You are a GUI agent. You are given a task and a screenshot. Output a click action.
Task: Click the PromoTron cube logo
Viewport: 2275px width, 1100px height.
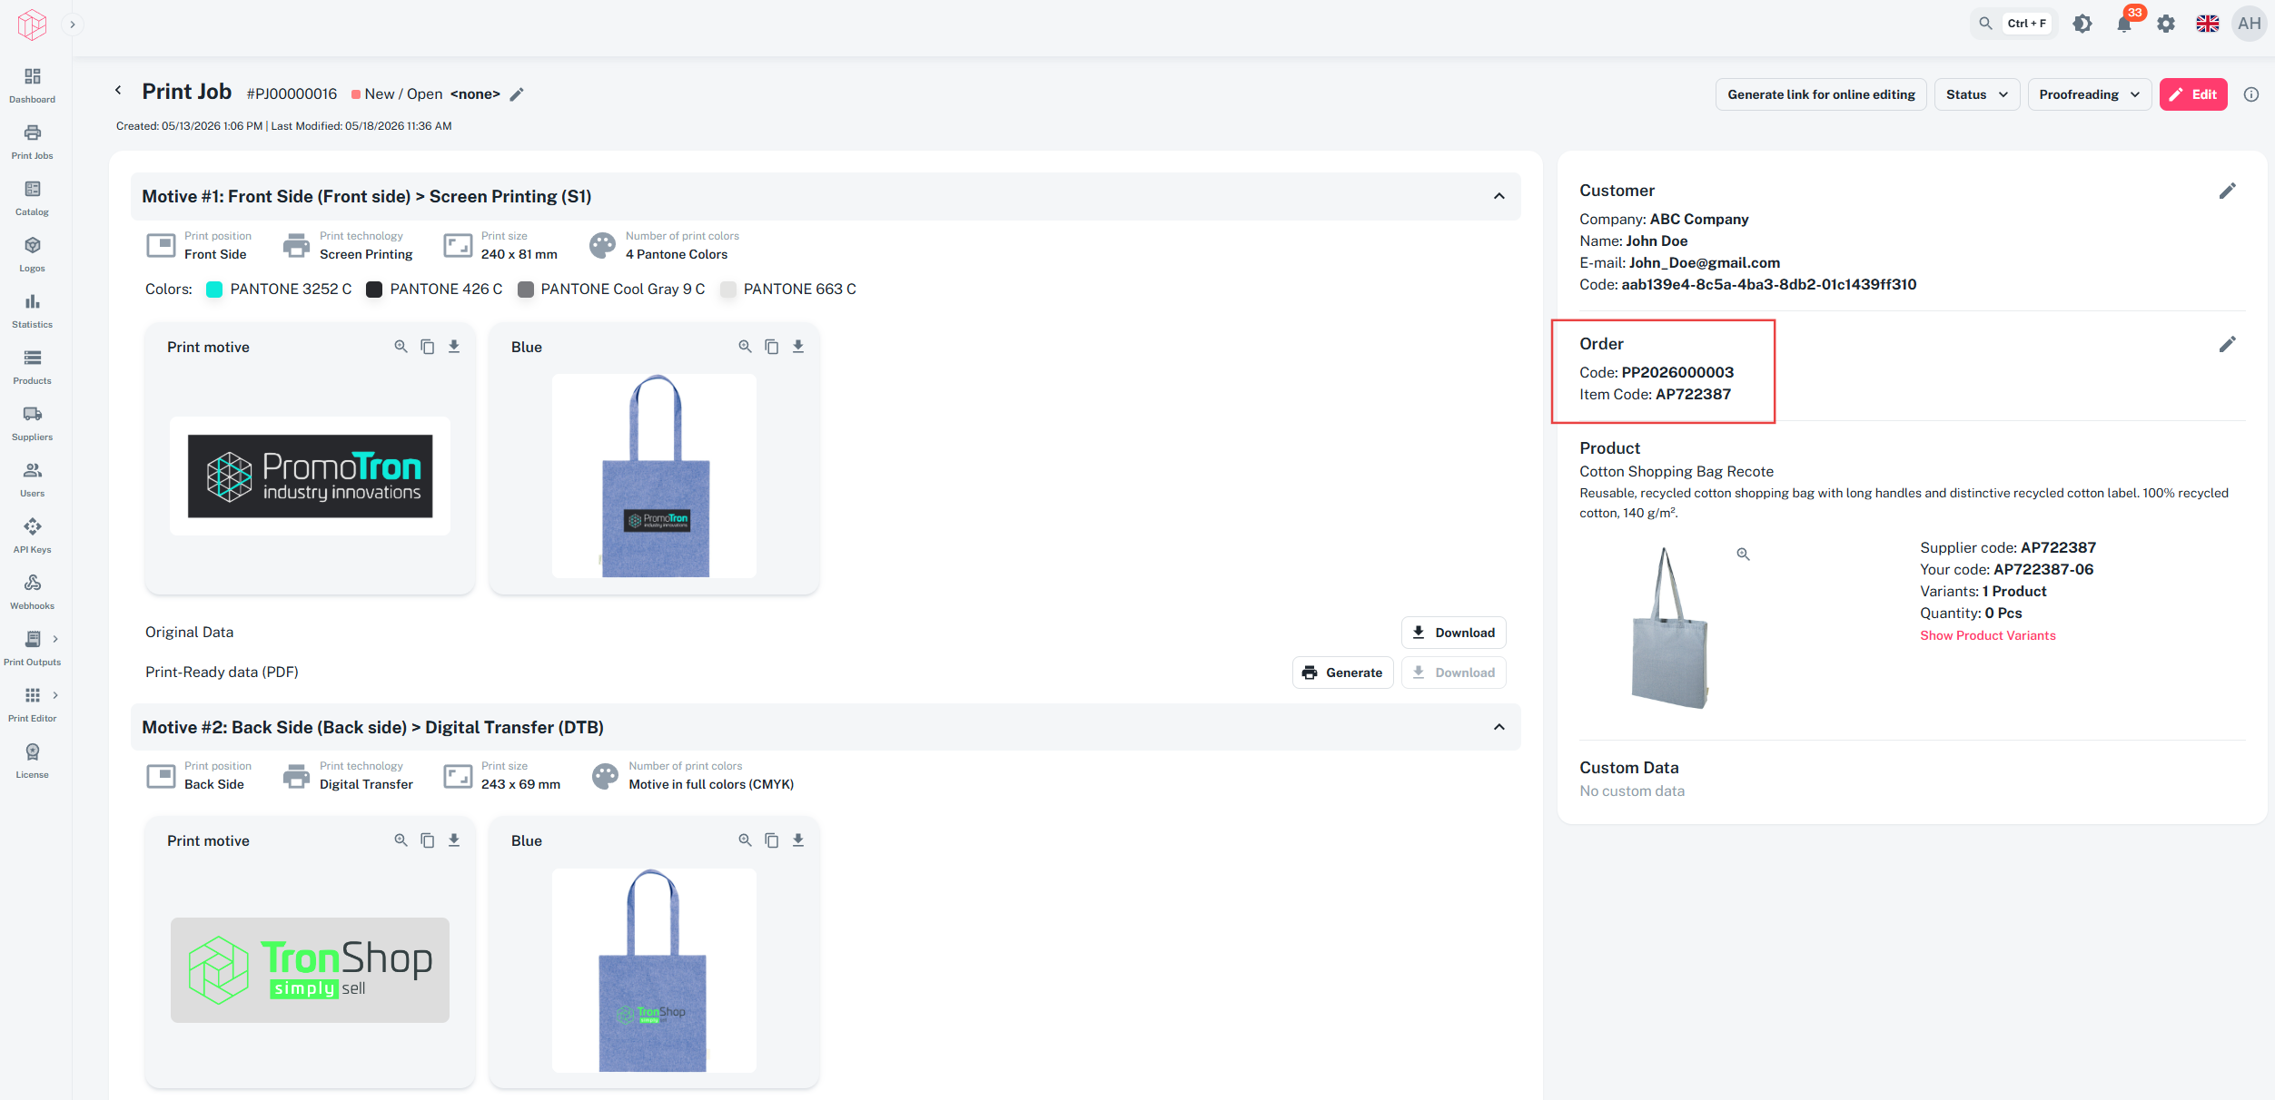coord(32,25)
